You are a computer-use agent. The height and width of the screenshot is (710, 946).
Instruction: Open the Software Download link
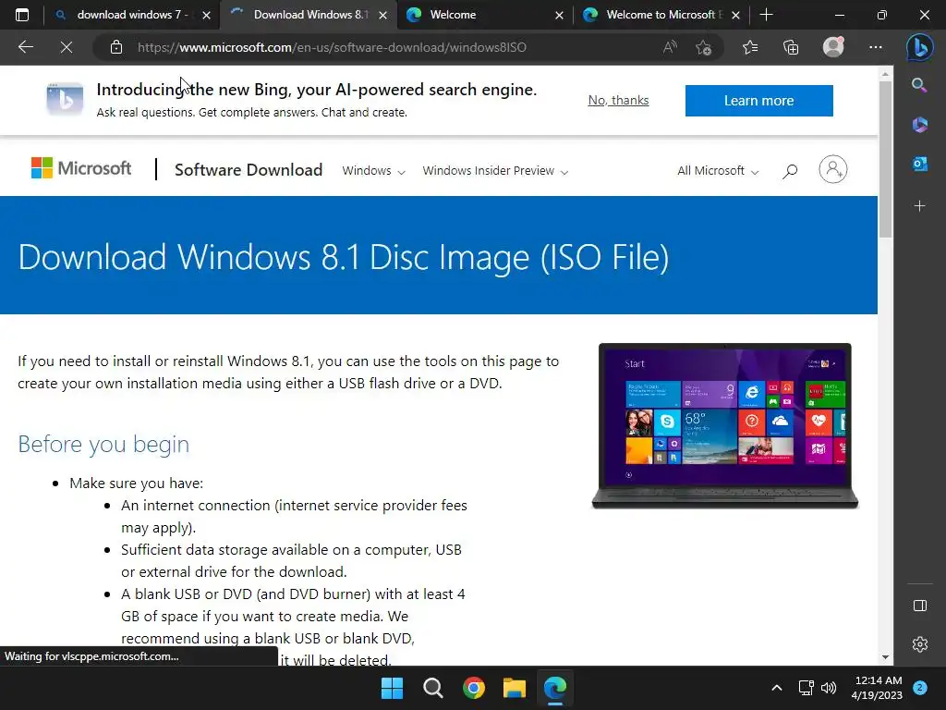[249, 170]
